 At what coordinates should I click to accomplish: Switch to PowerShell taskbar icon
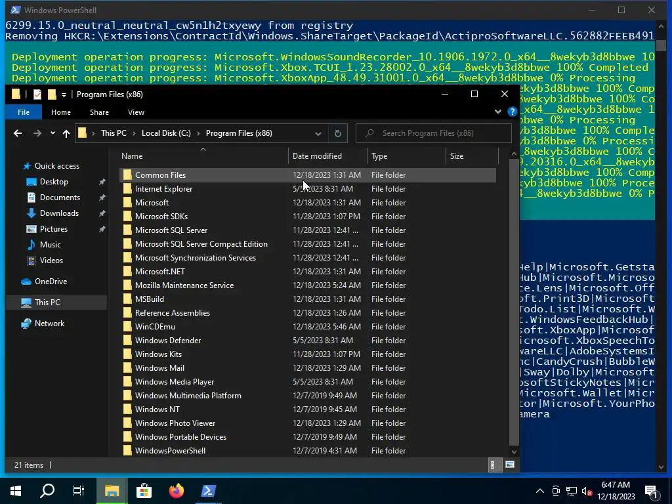[208, 491]
